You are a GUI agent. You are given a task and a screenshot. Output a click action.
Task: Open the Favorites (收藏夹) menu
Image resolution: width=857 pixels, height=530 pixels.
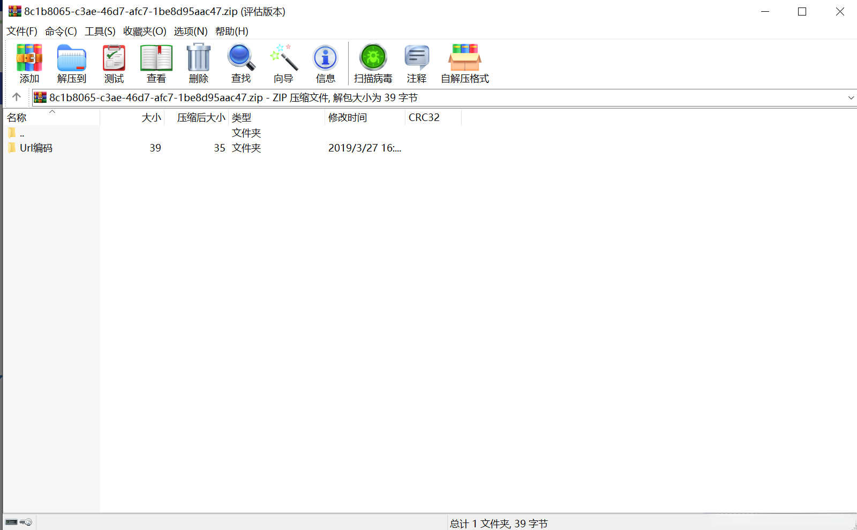pyautogui.click(x=145, y=31)
